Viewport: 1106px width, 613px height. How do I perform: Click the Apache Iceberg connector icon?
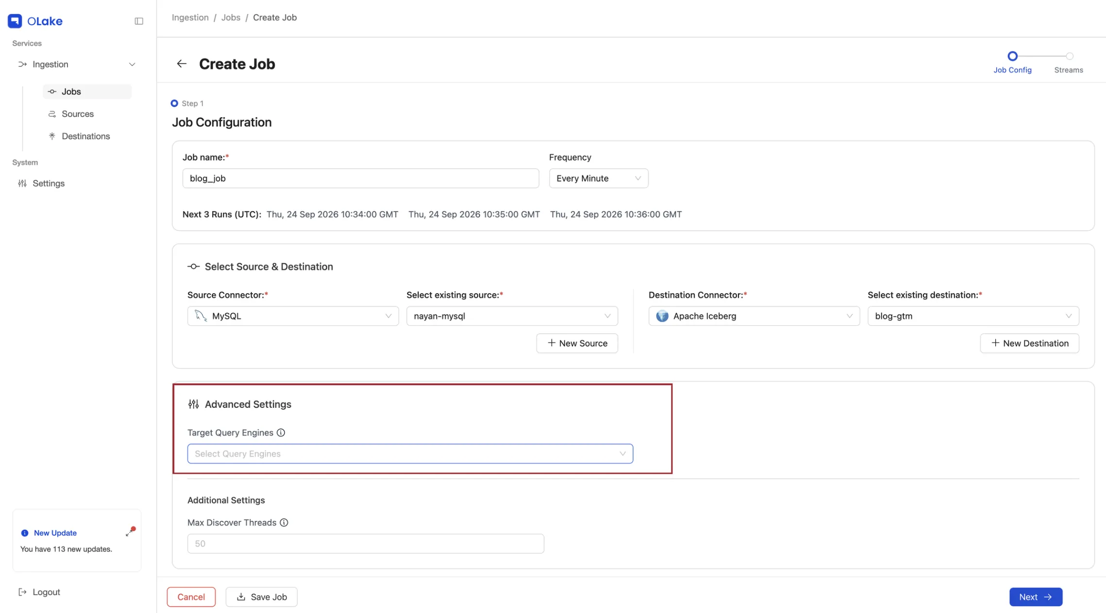pos(662,316)
